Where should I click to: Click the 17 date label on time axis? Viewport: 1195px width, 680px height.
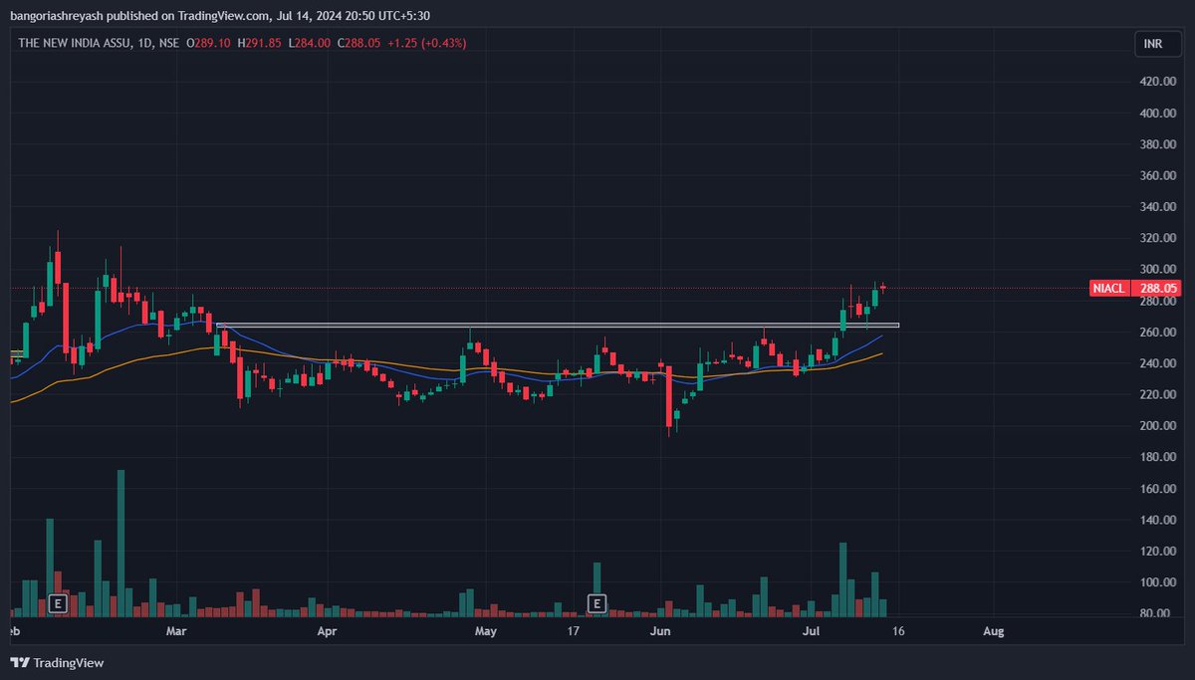[574, 631]
